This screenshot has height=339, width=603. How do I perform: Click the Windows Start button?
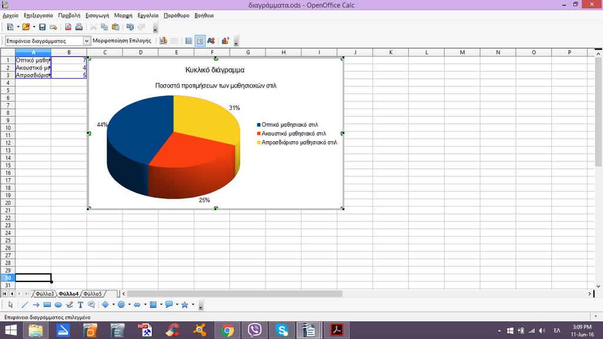[11, 330]
